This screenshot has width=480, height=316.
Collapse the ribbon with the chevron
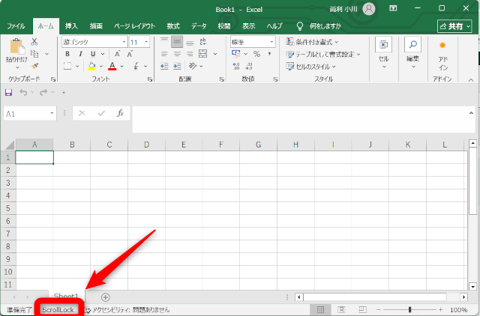point(471,80)
